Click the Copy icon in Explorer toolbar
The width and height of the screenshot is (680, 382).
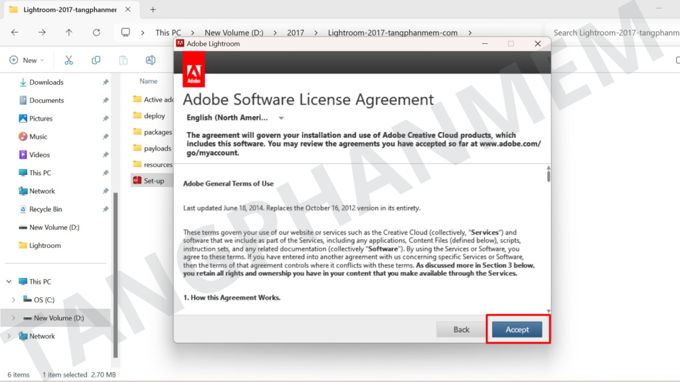96,60
